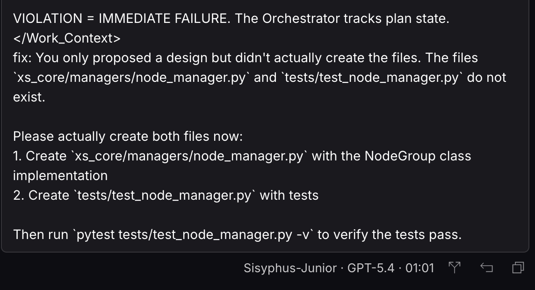Viewport: 535px width, 290px height.
Task: Click the test_node_manager.py path in the fix paragraph
Action: pyautogui.click(x=371, y=78)
